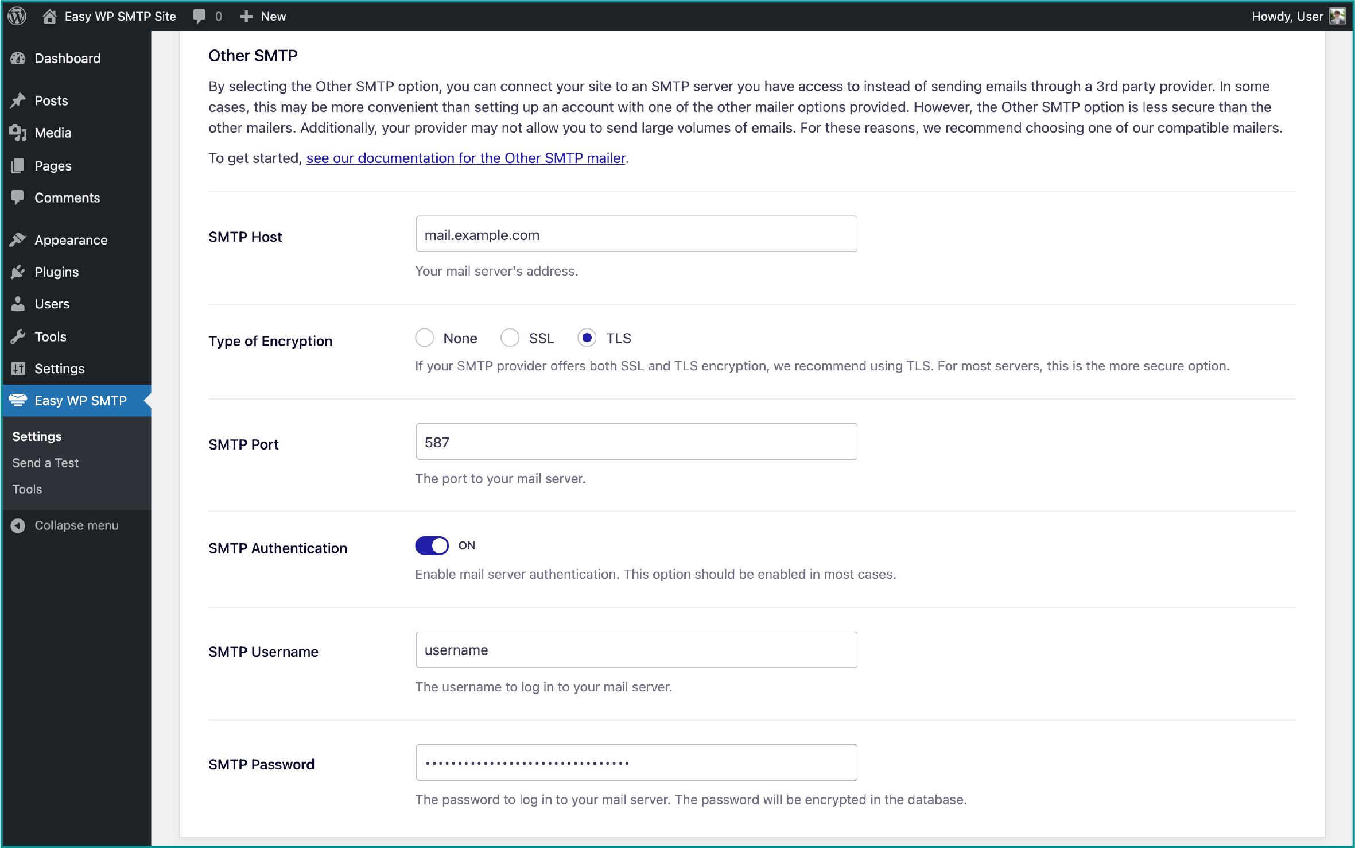This screenshot has width=1355, height=848.
Task: Open the Comments section from the sidebar
Action: tap(67, 198)
